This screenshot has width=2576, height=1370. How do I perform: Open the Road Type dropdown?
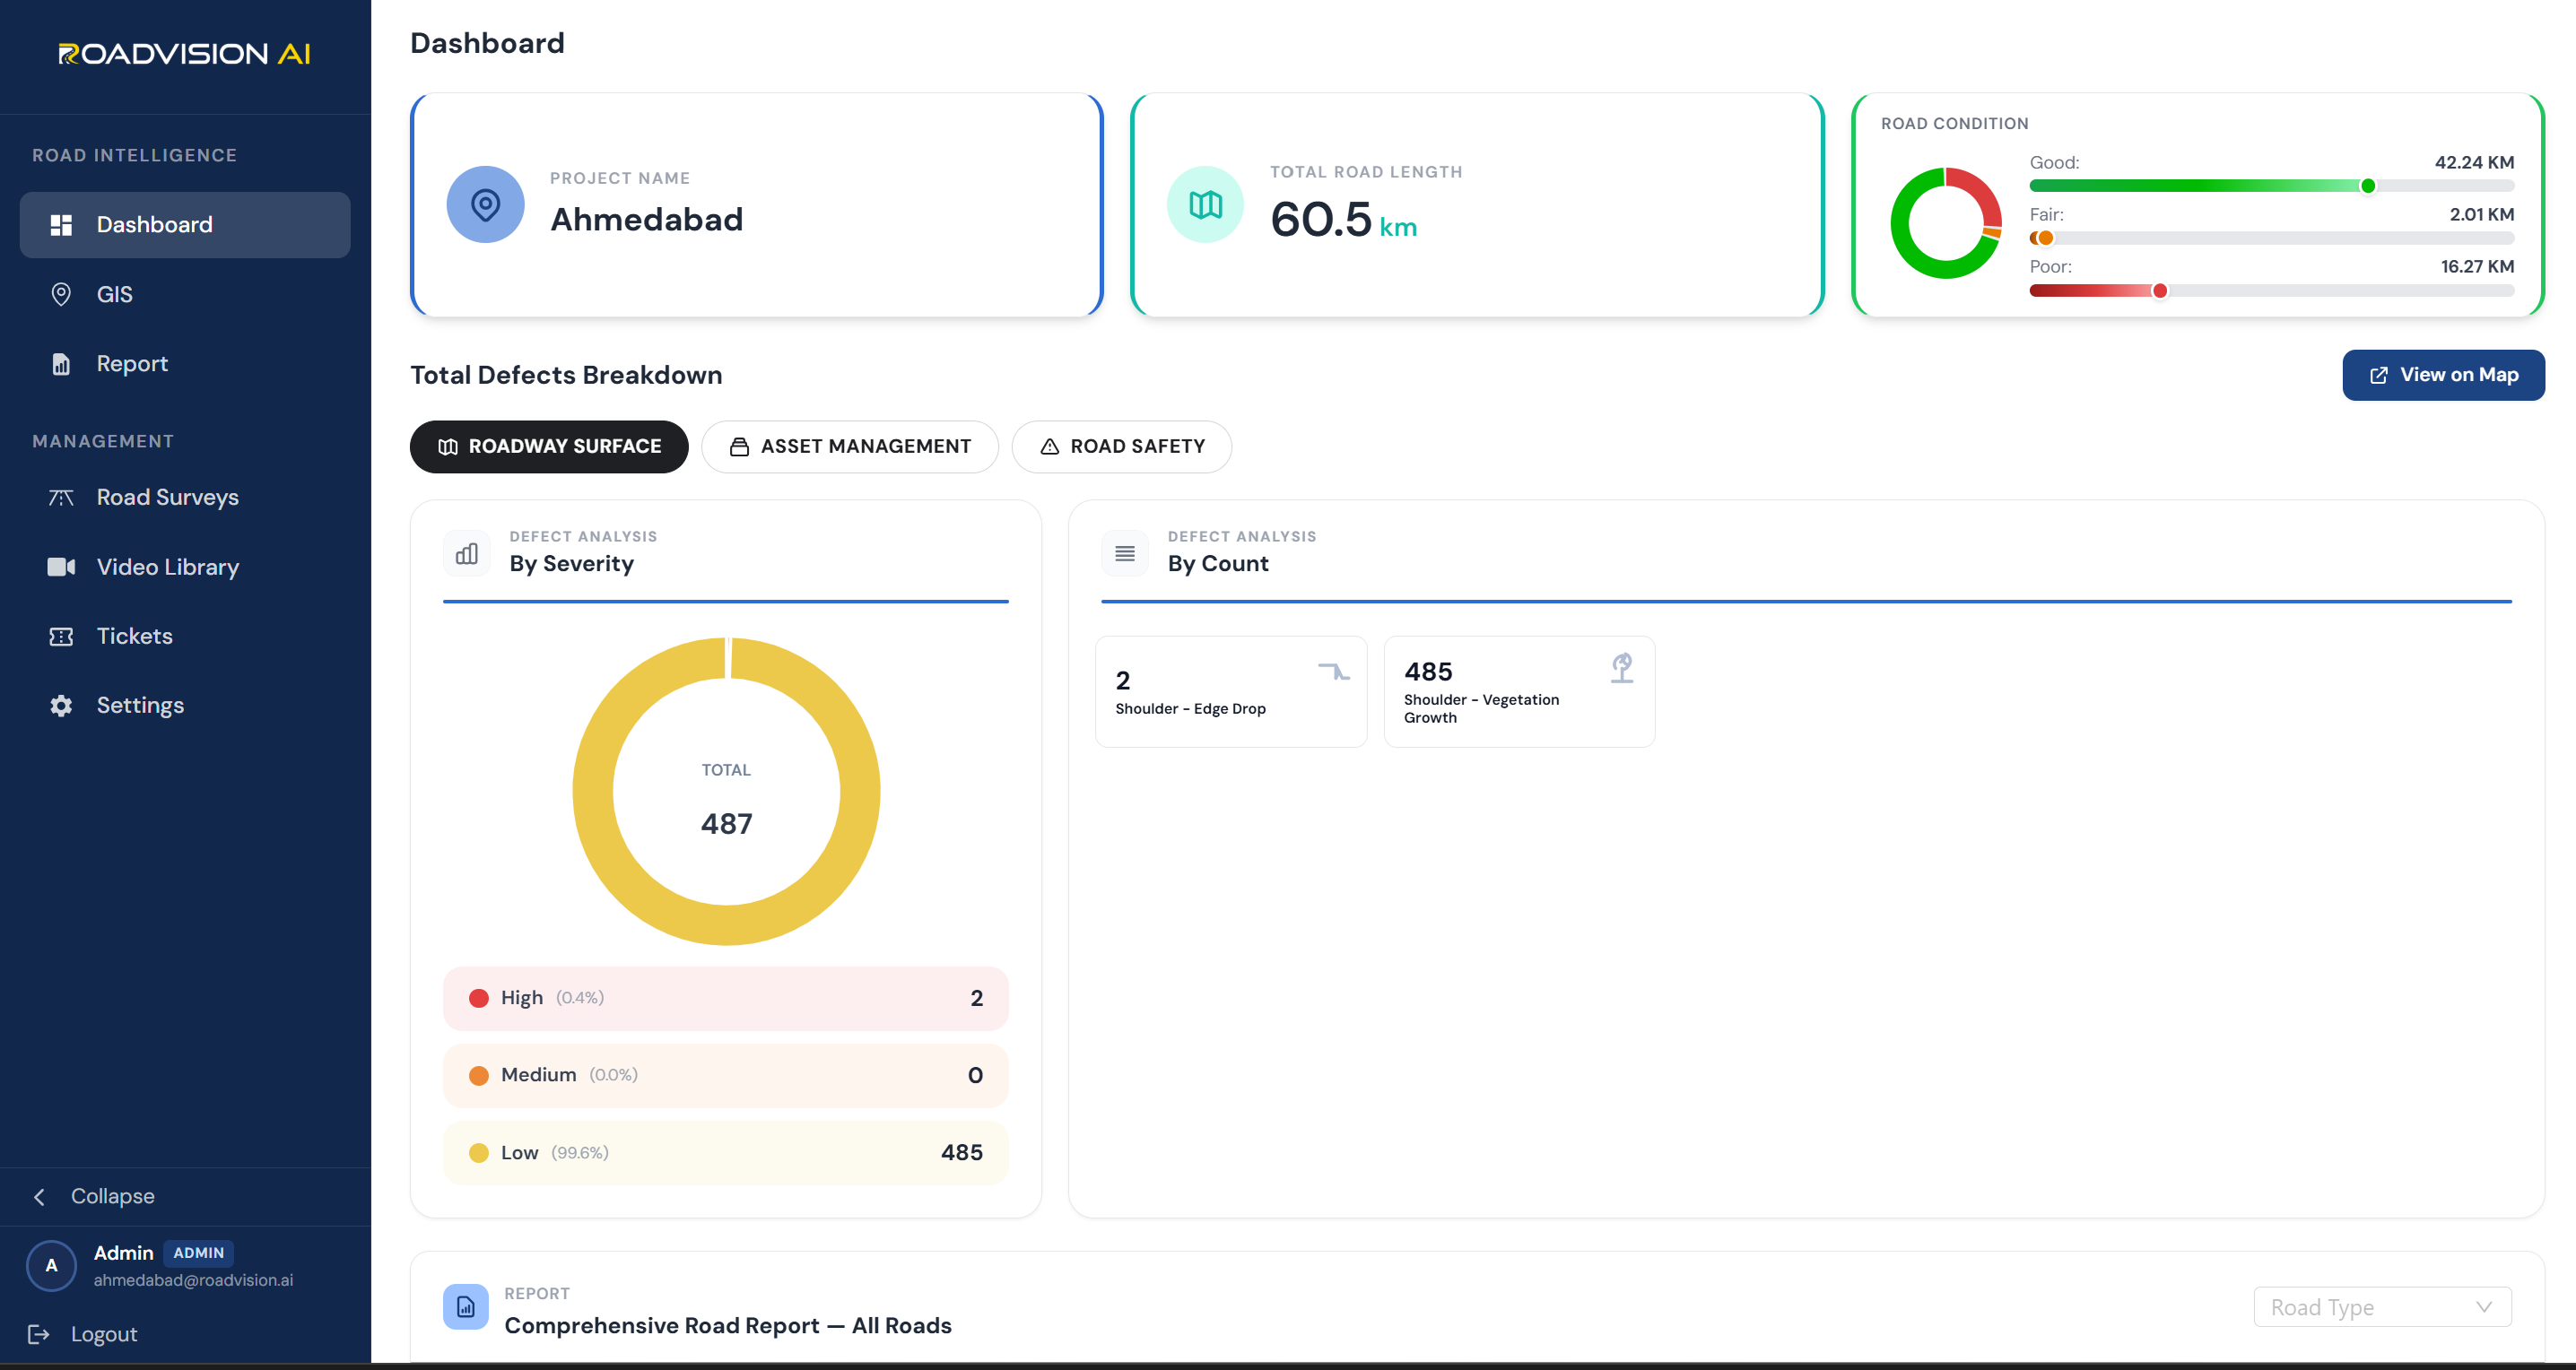2382,1307
